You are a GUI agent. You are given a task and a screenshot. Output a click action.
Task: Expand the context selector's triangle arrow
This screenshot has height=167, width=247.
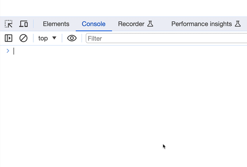54,38
